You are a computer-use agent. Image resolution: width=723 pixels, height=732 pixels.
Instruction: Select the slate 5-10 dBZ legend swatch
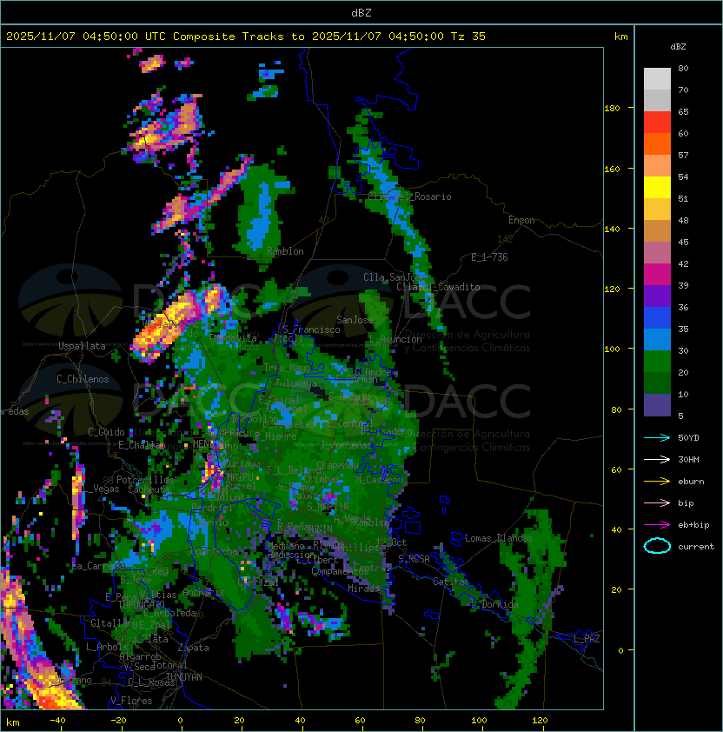[x=657, y=405]
